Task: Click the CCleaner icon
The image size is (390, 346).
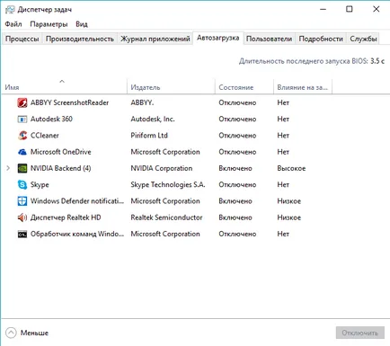Action: 22,136
